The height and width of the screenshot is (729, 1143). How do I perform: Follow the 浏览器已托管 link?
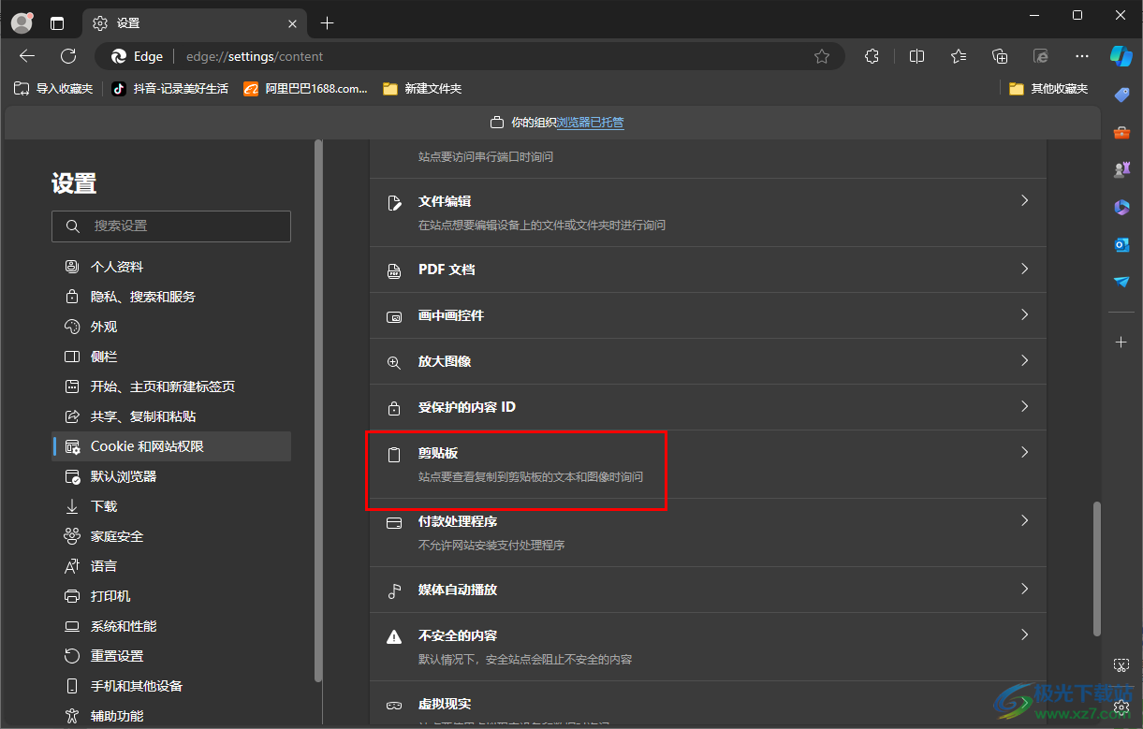tap(591, 123)
